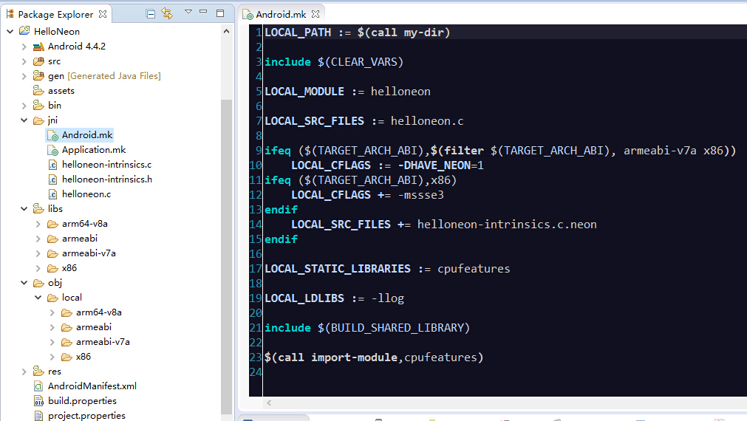
Task: Expand the src folder
Action: coord(24,61)
